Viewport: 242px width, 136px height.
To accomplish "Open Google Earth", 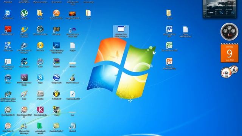I will [x=56, y=78].
